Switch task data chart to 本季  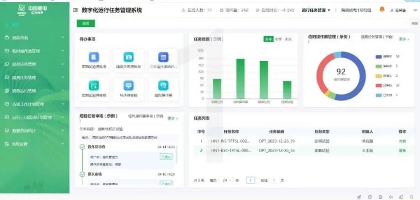coord(278,39)
